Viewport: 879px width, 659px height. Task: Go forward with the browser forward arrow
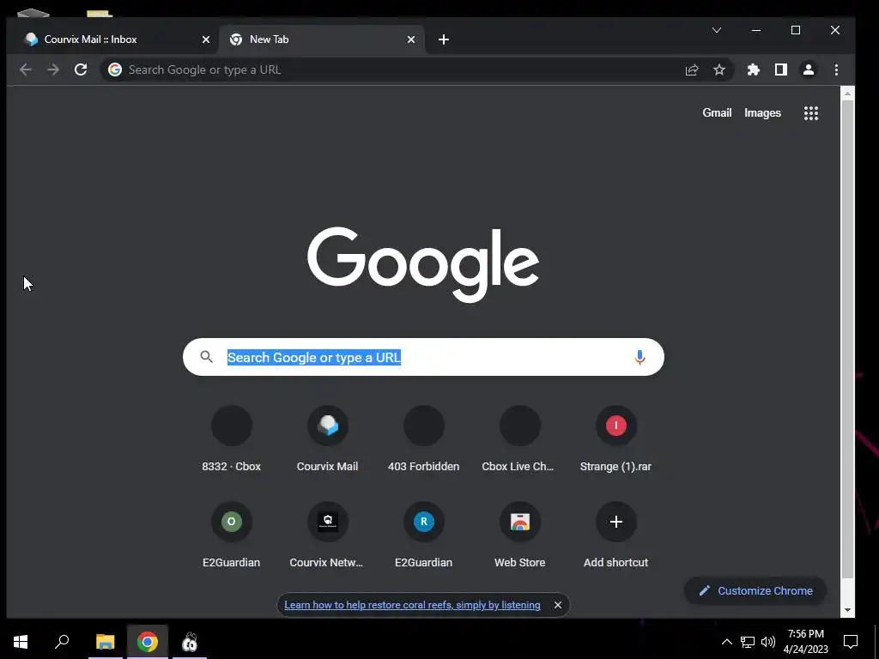coord(53,70)
